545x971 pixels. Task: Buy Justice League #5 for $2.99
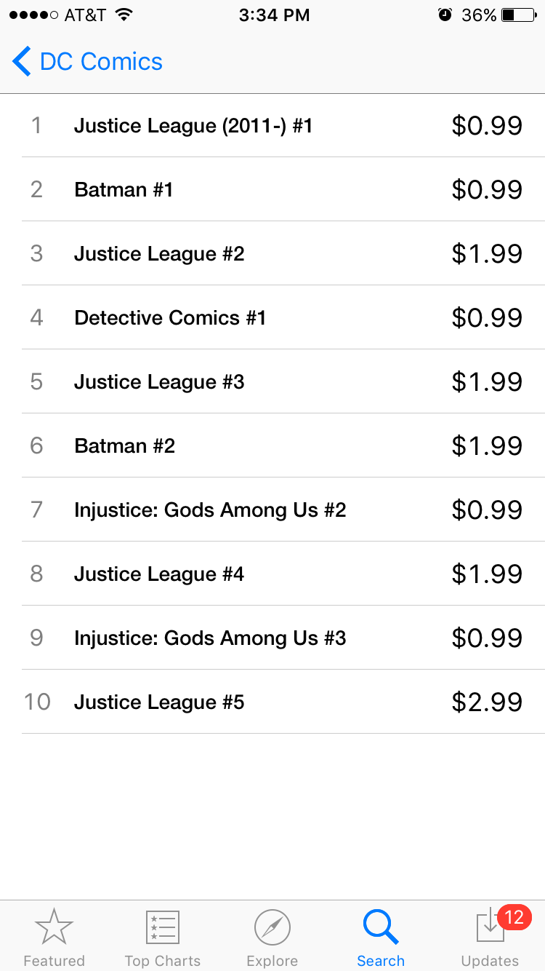pyautogui.click(x=487, y=702)
